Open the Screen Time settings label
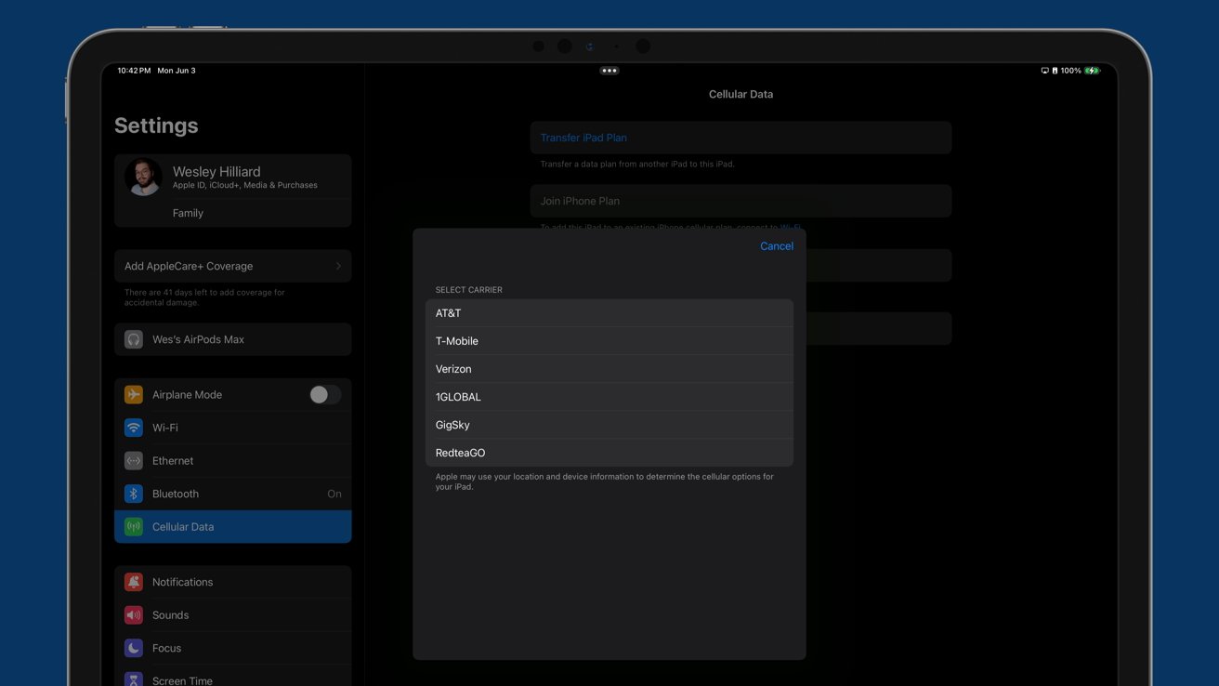 (182, 680)
